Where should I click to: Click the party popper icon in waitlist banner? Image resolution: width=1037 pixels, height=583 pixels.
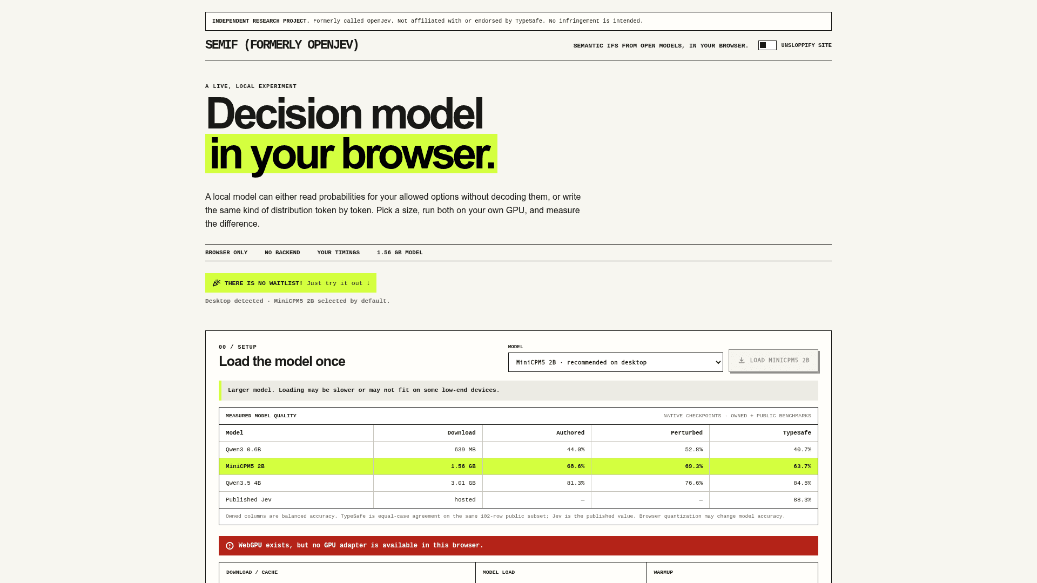point(217,283)
